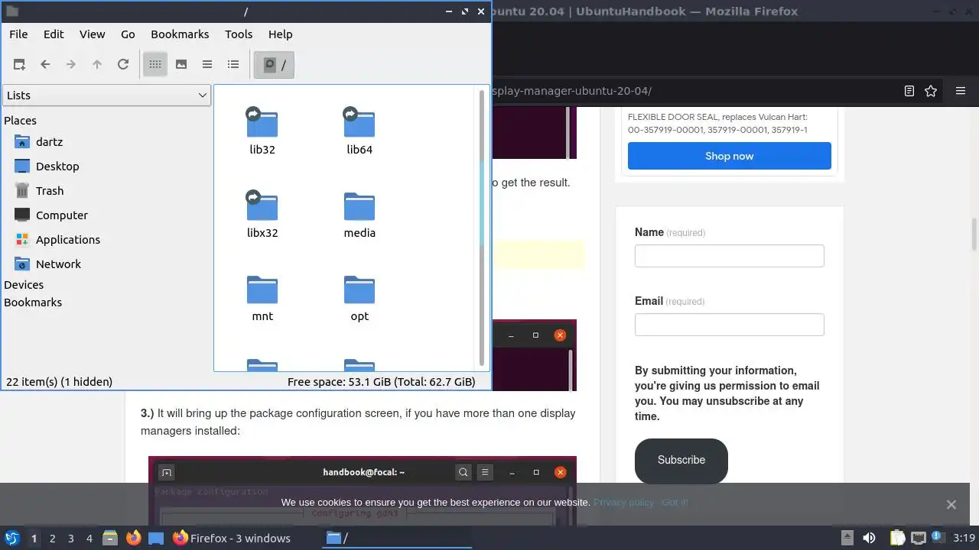This screenshot has width=979, height=550.
Task: Show desktop using taskbar icon
Action: point(156,539)
